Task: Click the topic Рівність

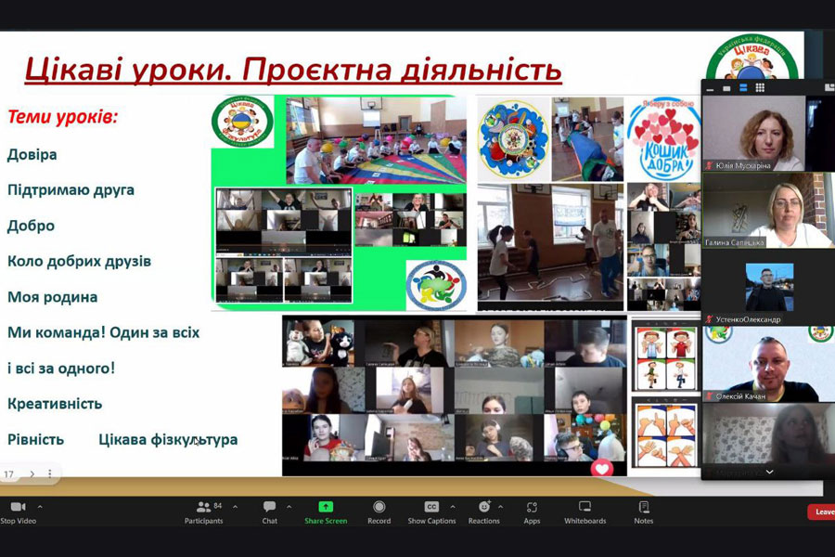Action: pyautogui.click(x=35, y=440)
